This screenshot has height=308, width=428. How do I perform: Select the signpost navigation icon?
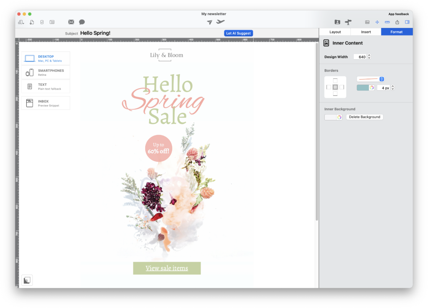point(348,22)
